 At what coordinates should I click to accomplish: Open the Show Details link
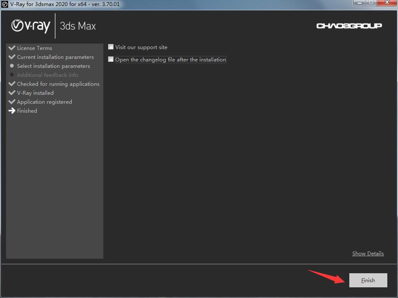point(368,253)
